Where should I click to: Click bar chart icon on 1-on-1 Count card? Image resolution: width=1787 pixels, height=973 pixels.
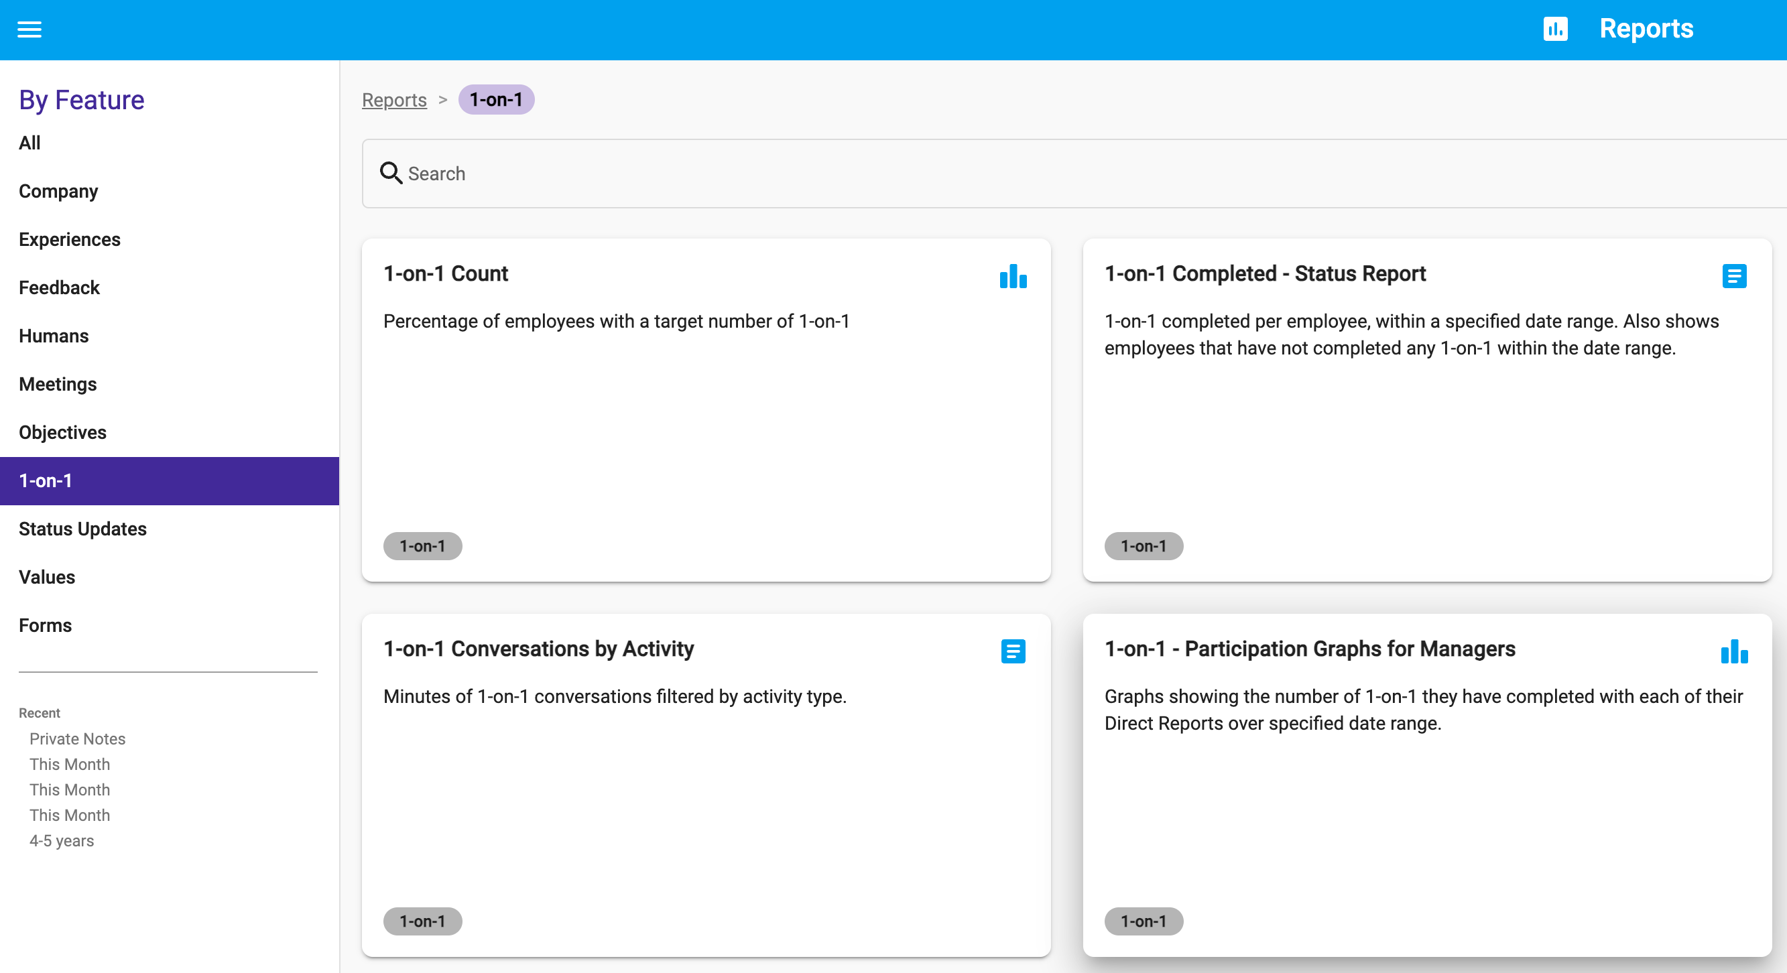[1012, 276]
